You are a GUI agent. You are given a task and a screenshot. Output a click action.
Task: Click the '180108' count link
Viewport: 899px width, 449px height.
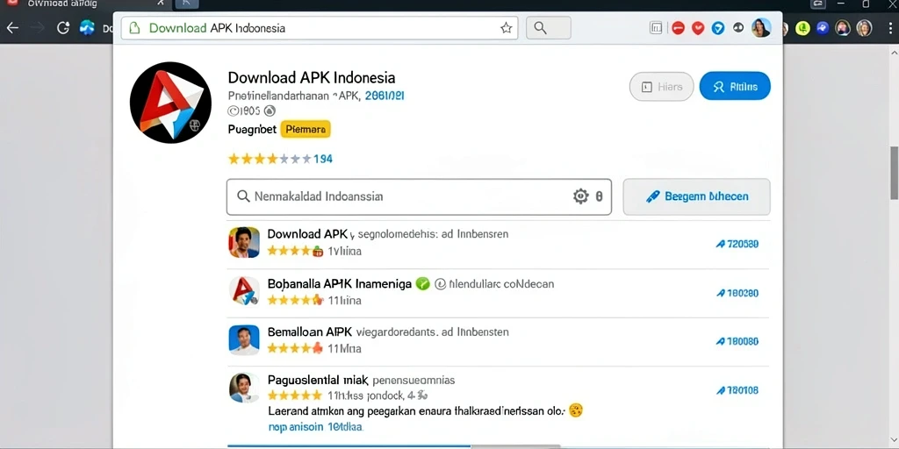737,390
